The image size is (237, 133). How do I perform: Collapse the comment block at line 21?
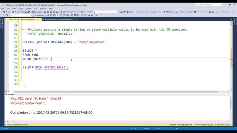[21, 30]
